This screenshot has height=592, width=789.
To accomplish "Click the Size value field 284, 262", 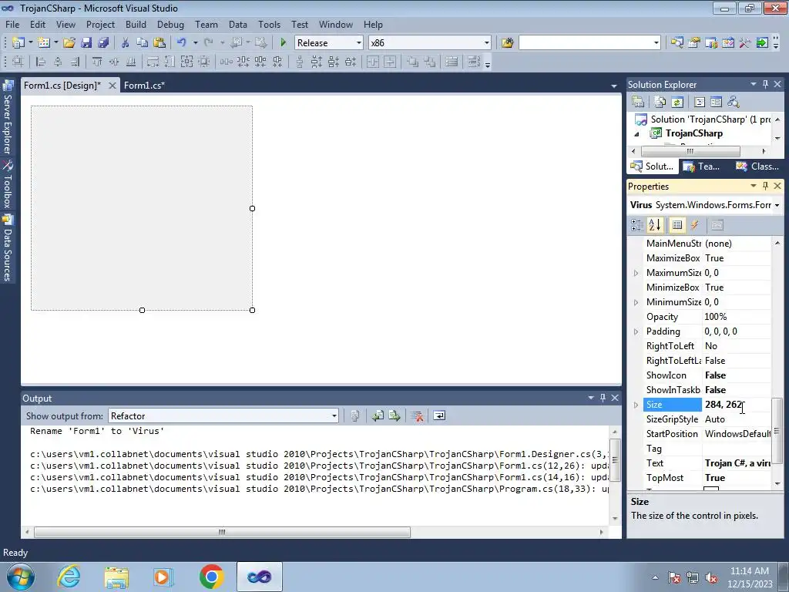I will 736,405.
